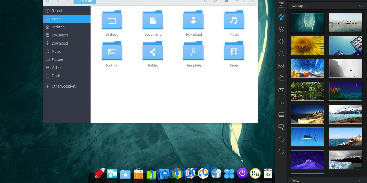367x183 pixels.
Task: Collapse the Wallpaper section
Action: pos(360,6)
